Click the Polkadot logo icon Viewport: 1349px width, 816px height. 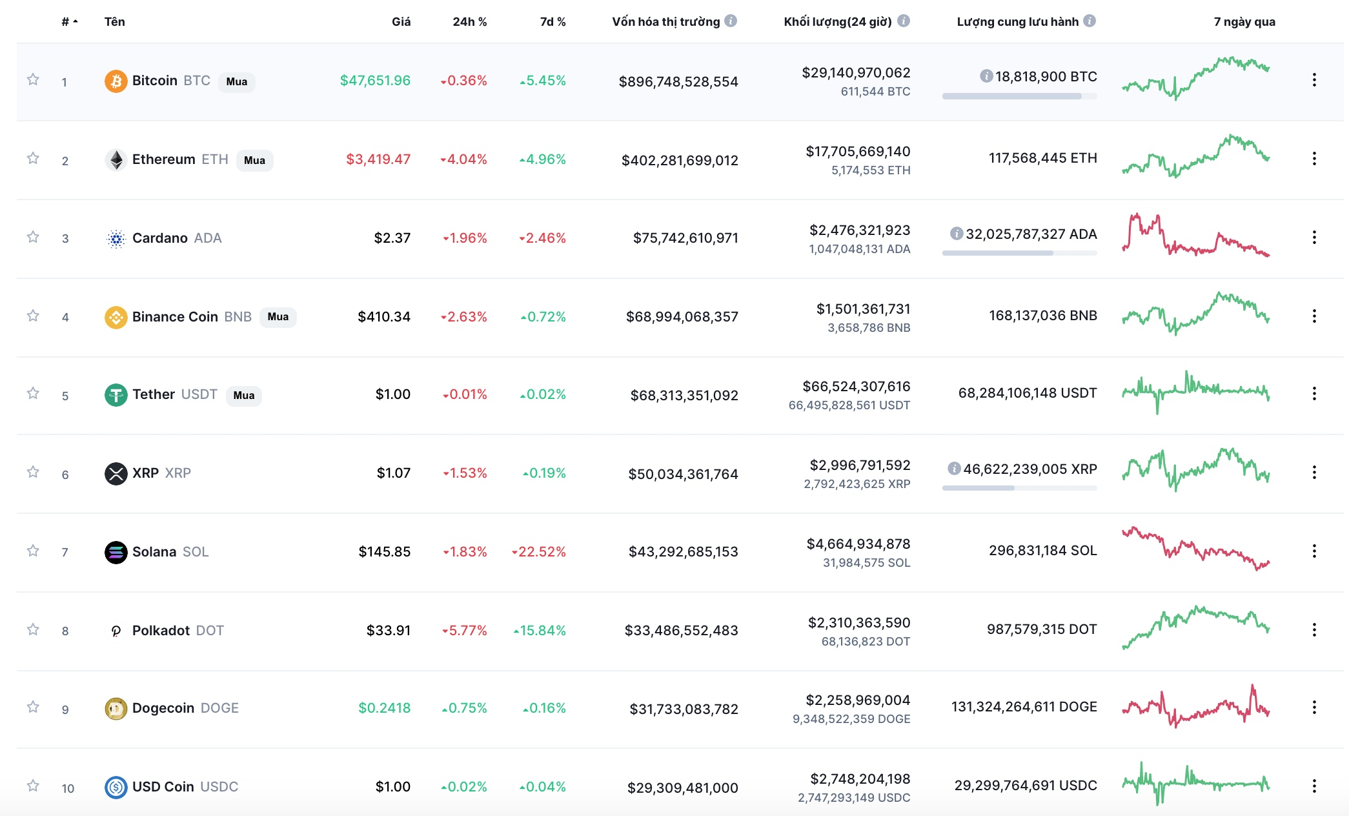[x=116, y=631]
